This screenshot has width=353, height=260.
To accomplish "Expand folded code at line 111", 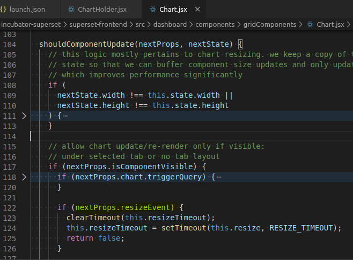I will point(24,116).
